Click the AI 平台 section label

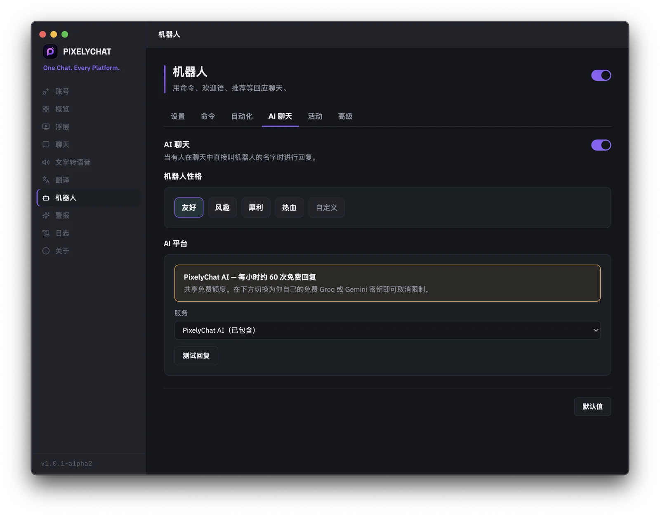[x=176, y=244]
